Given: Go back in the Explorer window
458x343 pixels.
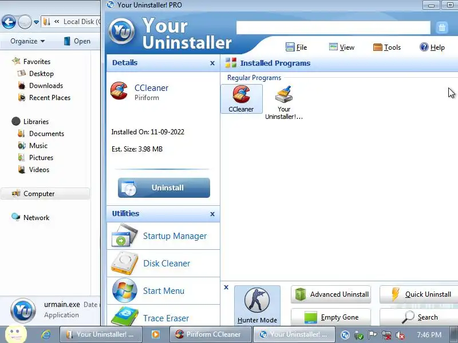Looking at the screenshot, I should (9, 22).
